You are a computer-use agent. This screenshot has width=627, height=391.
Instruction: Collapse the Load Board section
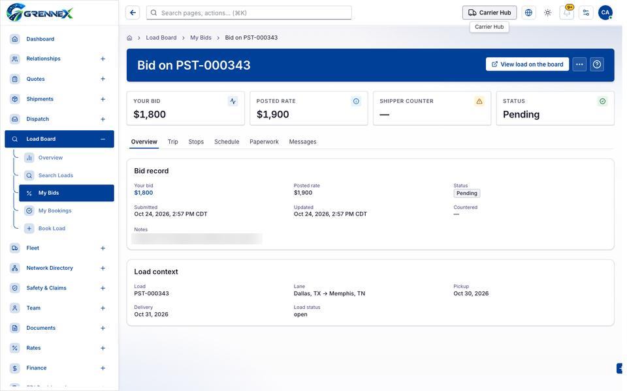(x=103, y=139)
